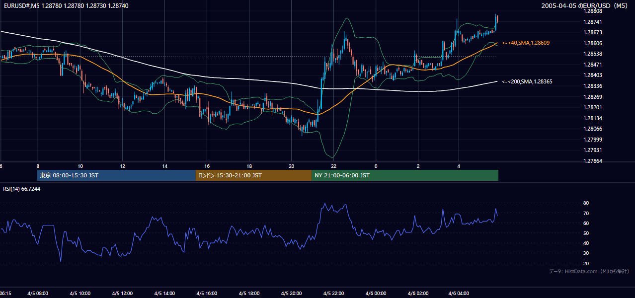Click the HistData.com data source credit

tap(589, 271)
